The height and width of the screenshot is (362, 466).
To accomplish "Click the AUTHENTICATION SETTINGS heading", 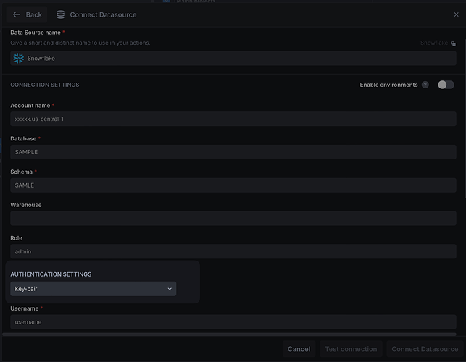I will click(x=51, y=274).
